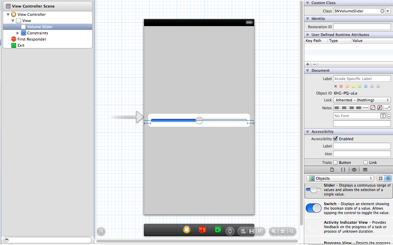The image size is (393, 245).
Task: Open the Objects category dropdown in library
Action: click(x=340, y=178)
